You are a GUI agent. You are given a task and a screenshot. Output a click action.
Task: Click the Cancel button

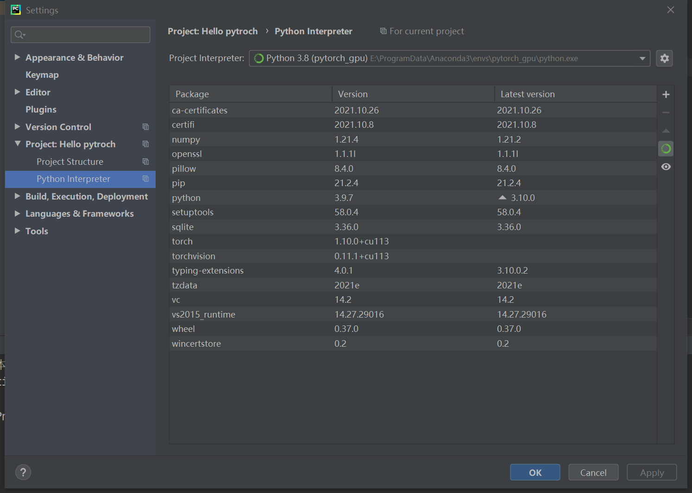point(593,472)
